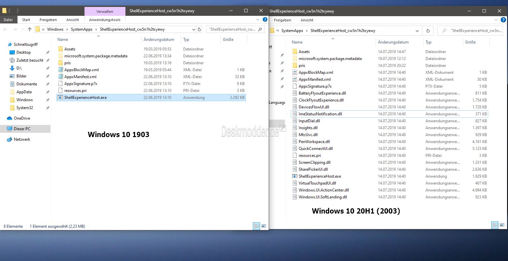Open OneDrive cloud icon in navigation pane
This screenshot has width=508, height=261.
[x=10, y=118]
